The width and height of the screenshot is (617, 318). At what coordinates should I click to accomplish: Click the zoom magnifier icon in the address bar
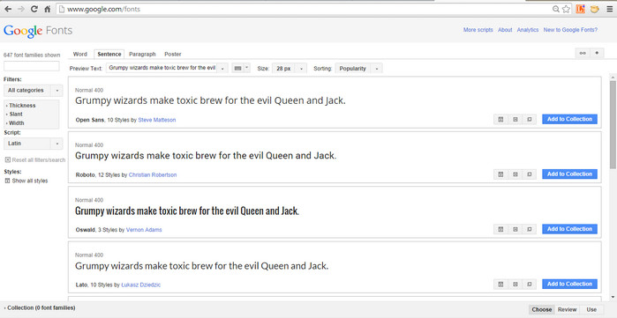(555, 9)
